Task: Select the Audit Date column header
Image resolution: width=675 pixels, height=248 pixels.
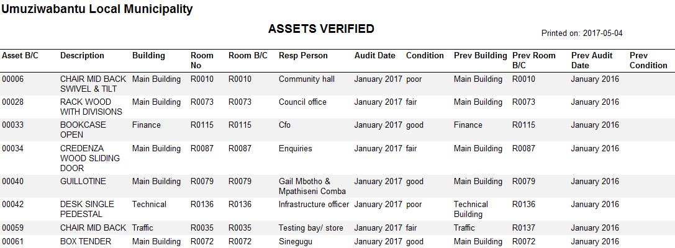Action: [x=375, y=55]
